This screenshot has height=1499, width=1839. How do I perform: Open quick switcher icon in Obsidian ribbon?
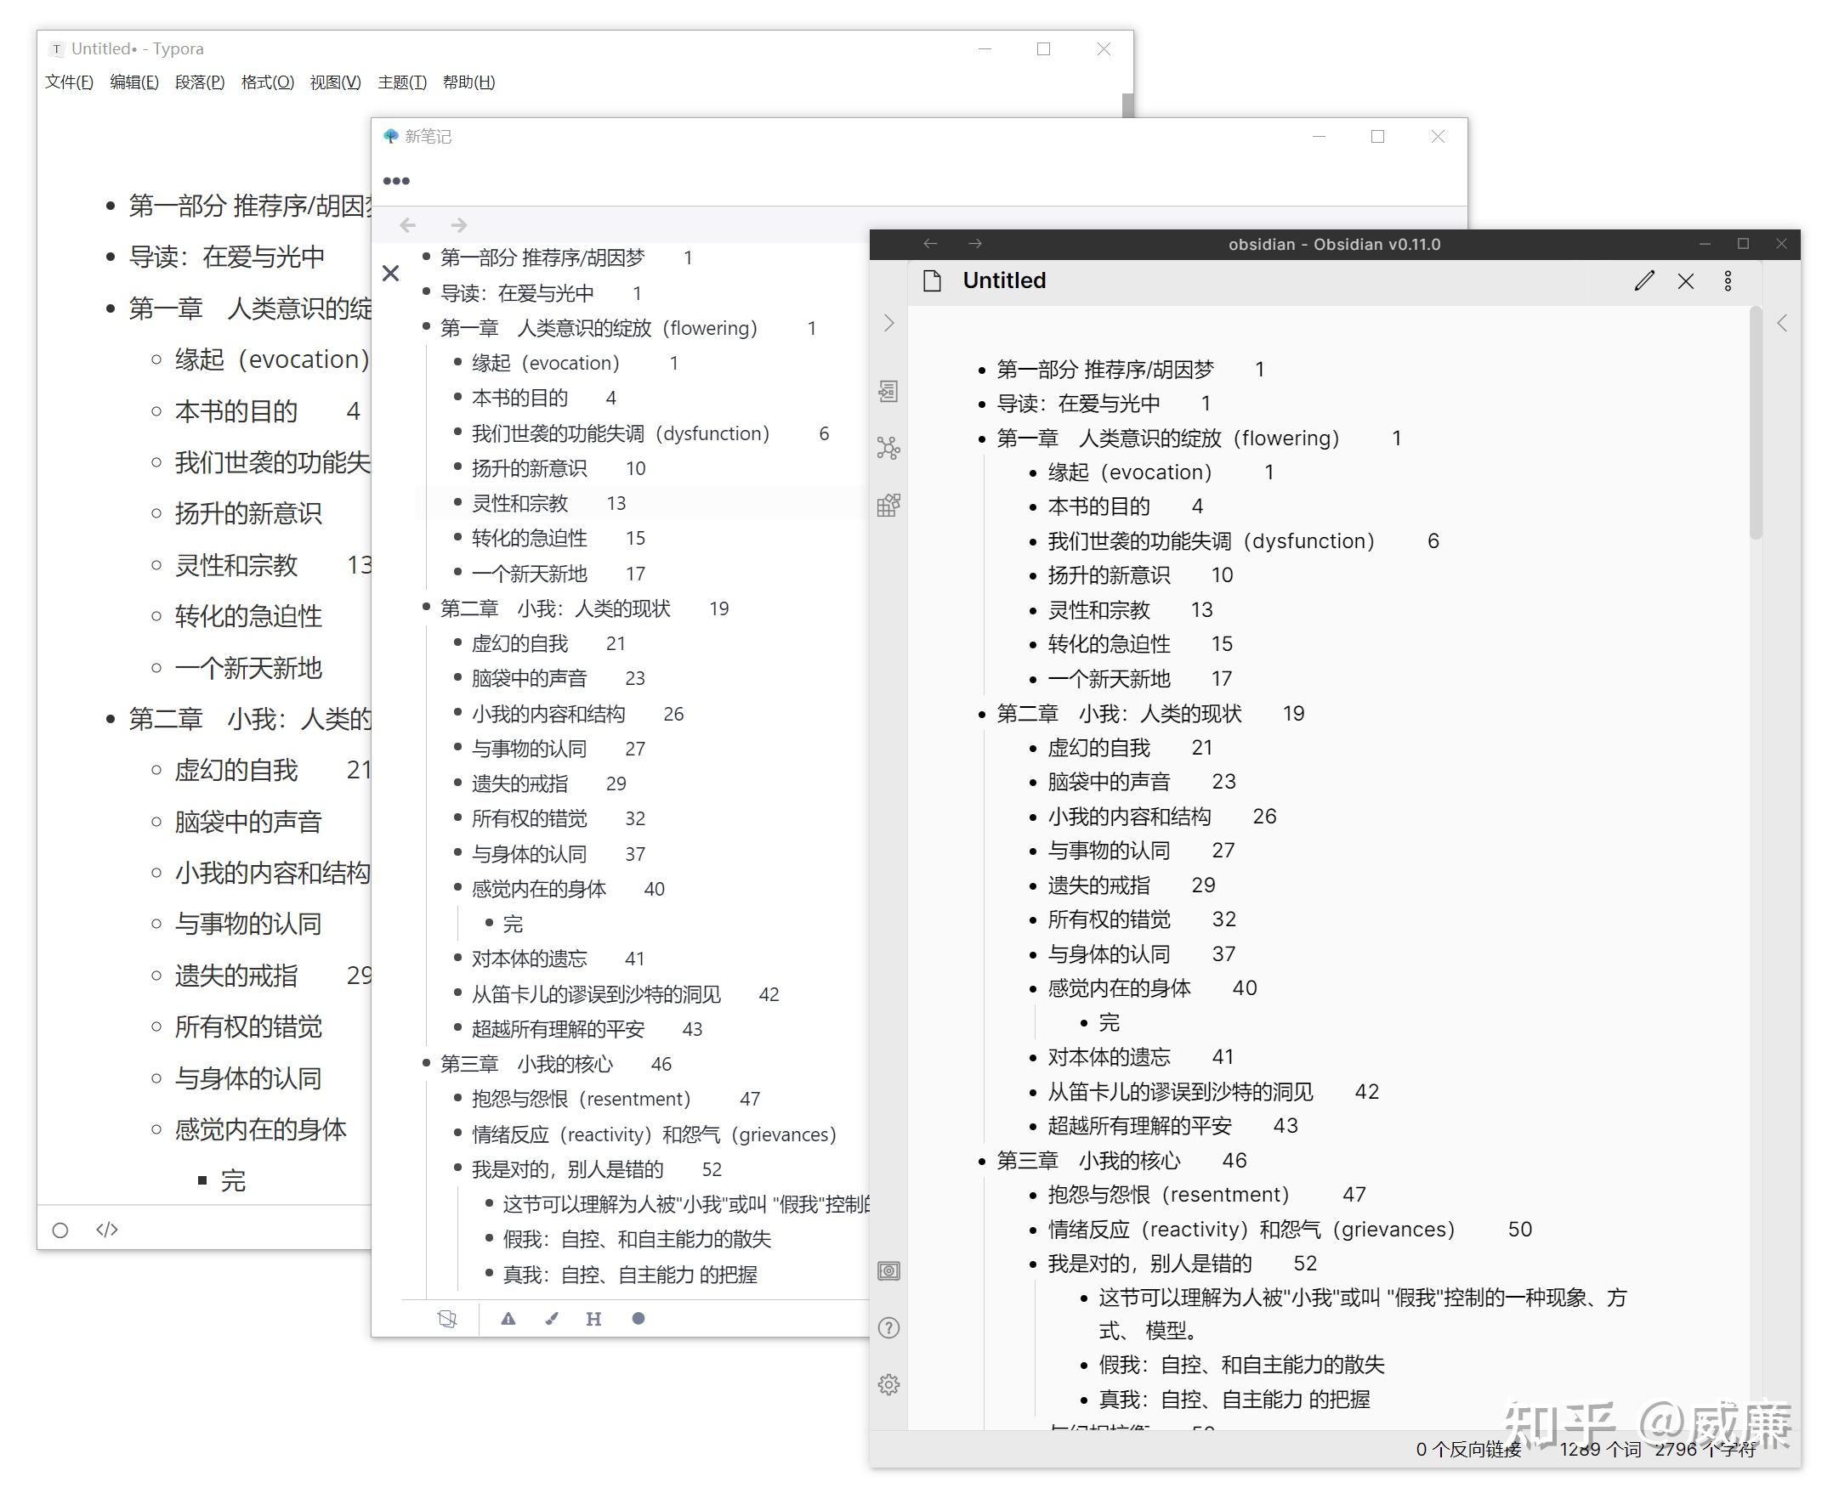(x=888, y=391)
